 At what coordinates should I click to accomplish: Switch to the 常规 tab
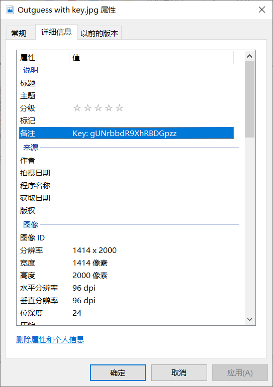(x=19, y=33)
